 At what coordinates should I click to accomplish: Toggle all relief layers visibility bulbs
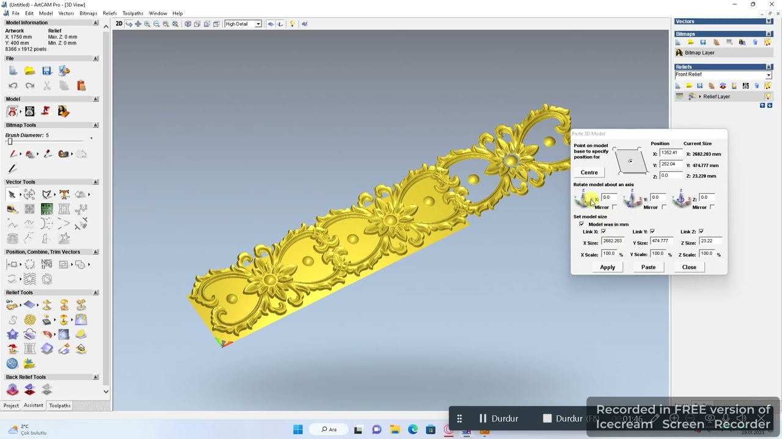pyautogui.click(x=768, y=86)
